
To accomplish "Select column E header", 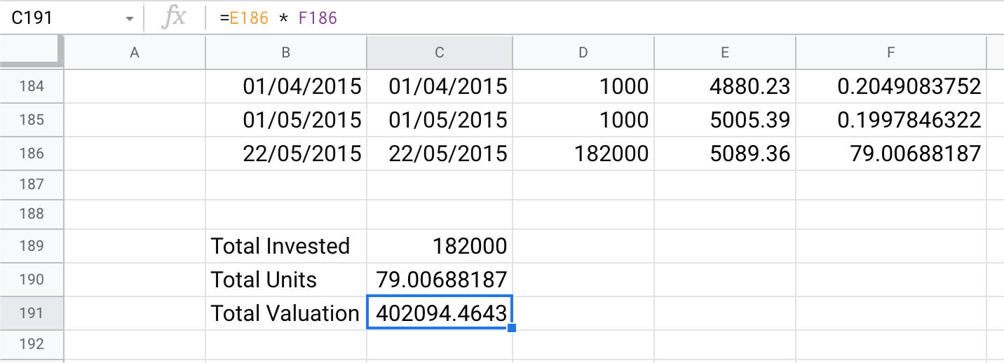I will coord(725,53).
